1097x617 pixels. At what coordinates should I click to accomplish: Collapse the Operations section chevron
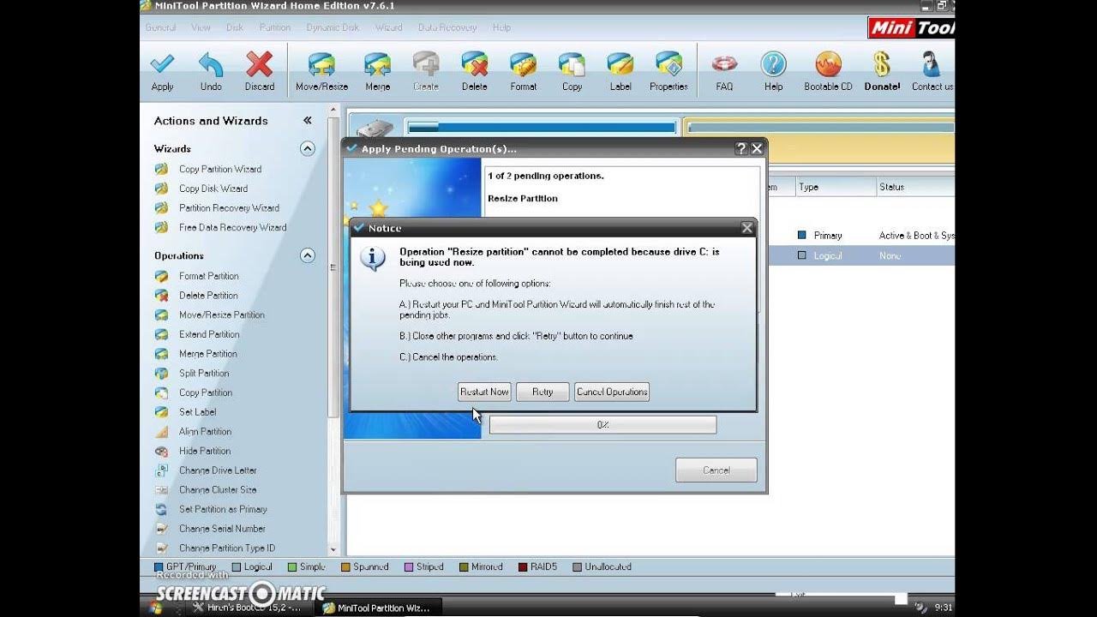point(308,255)
